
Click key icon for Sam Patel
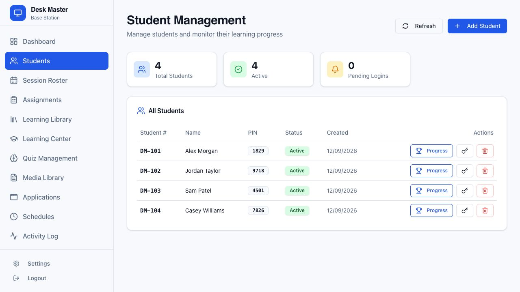tap(465, 191)
